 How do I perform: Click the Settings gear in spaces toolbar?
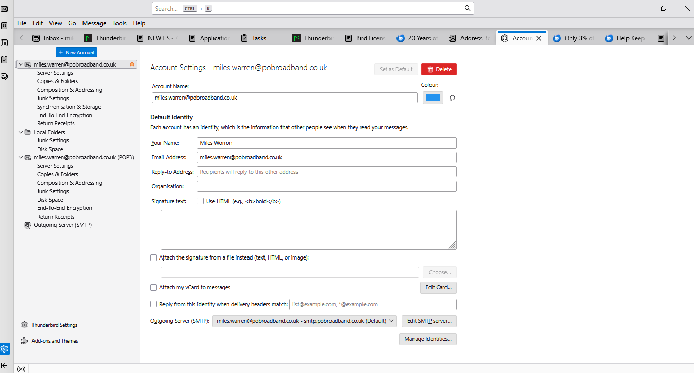(x=4, y=349)
